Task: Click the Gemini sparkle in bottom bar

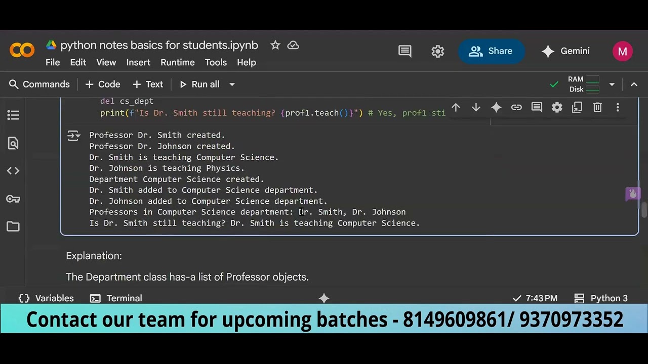Action: 324,298
